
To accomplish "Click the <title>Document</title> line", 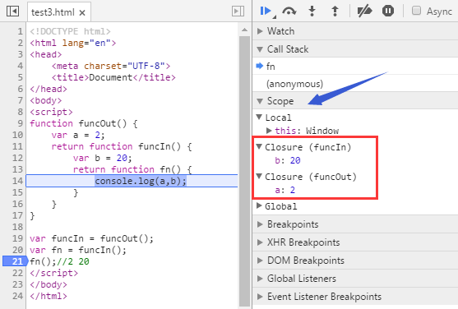I will point(113,77).
